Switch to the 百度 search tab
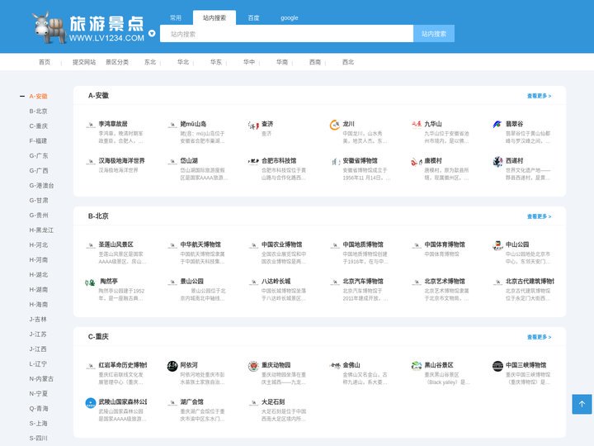Screen dimensions: 594x446 click(x=253, y=18)
